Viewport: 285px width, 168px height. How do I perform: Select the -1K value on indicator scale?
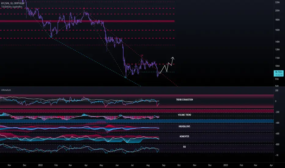pyautogui.click(x=277, y=155)
